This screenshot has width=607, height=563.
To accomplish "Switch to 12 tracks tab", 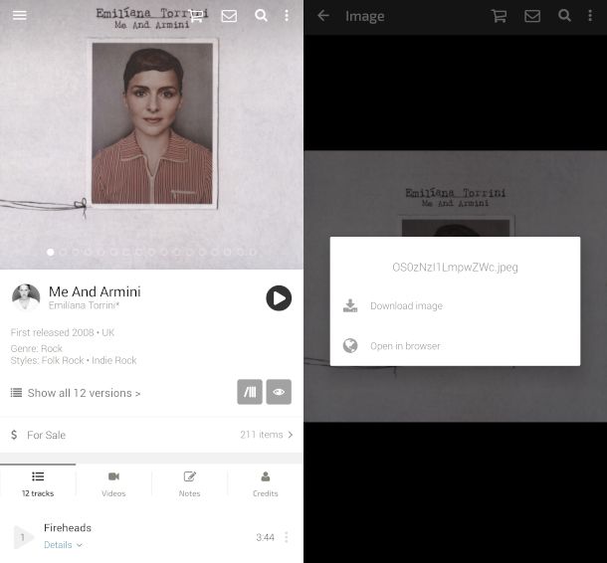I will tap(38, 483).
